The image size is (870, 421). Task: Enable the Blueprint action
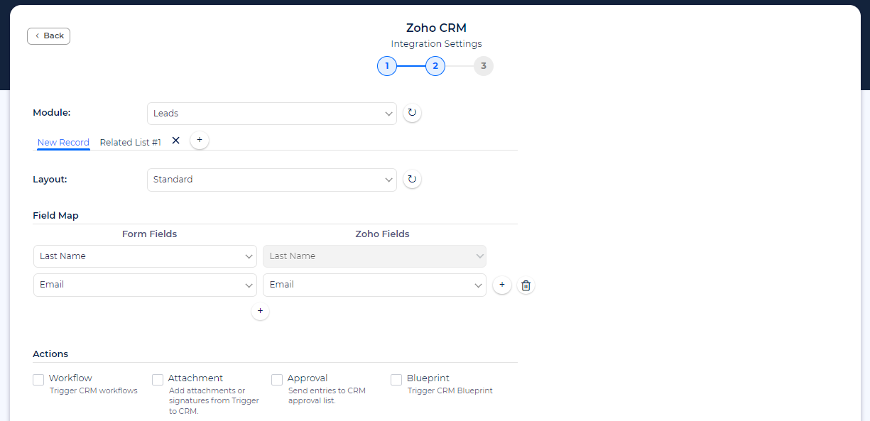coord(396,380)
